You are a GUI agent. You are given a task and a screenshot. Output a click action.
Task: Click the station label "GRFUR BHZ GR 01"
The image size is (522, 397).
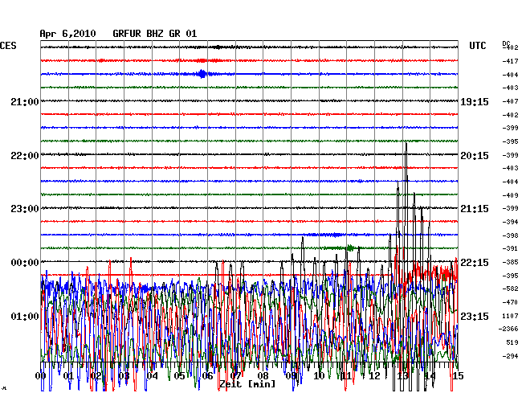pos(155,34)
